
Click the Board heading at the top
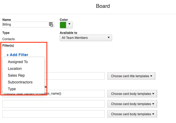click(x=103, y=6)
